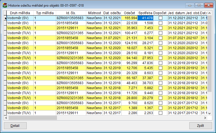The height and width of the screenshot is (133, 216).
Task: Click the vertical scrollbar up arrow
Action: pyautogui.click(x=210, y=13)
